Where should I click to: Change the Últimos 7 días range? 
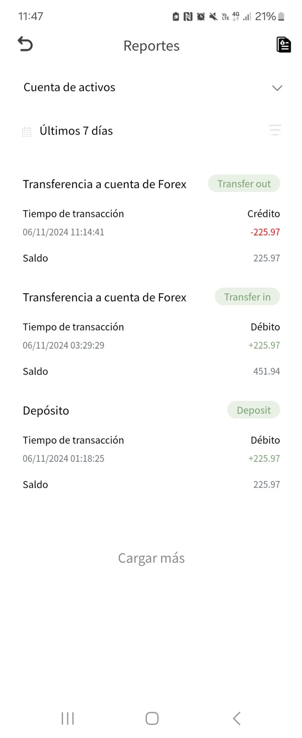click(x=76, y=131)
